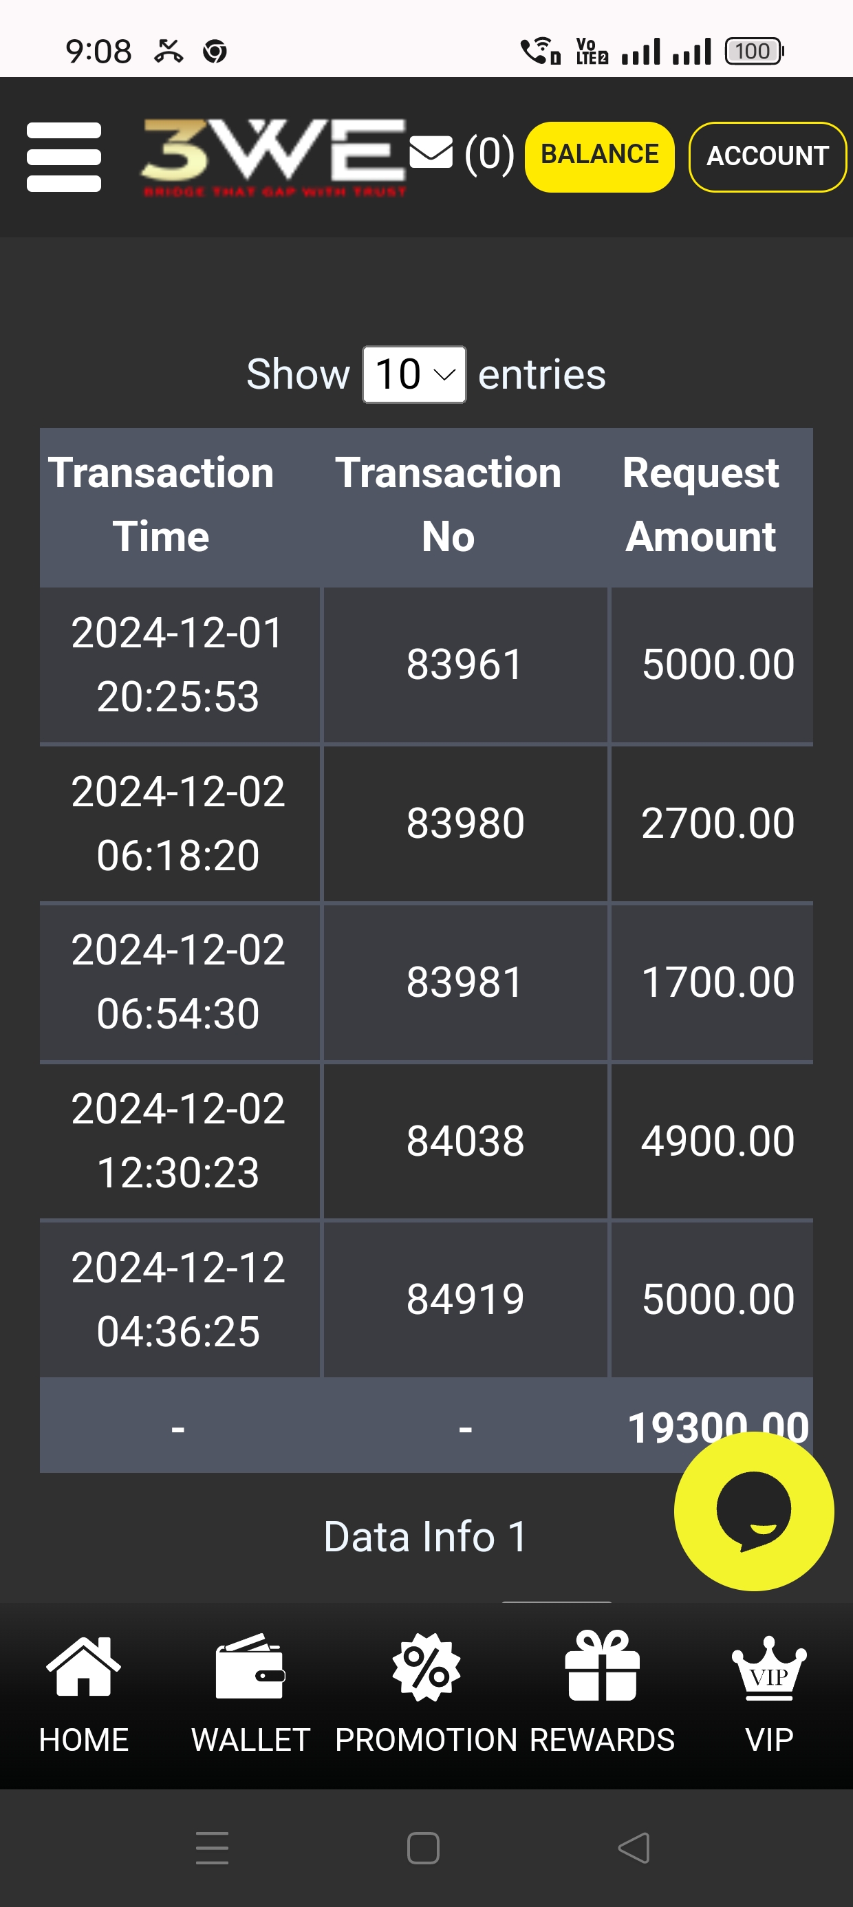Tap the Android recent apps button
This screenshot has width=853, height=1907.
click(213, 1848)
